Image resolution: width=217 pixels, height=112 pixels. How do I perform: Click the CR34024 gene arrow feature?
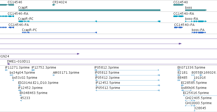point(54,5)
